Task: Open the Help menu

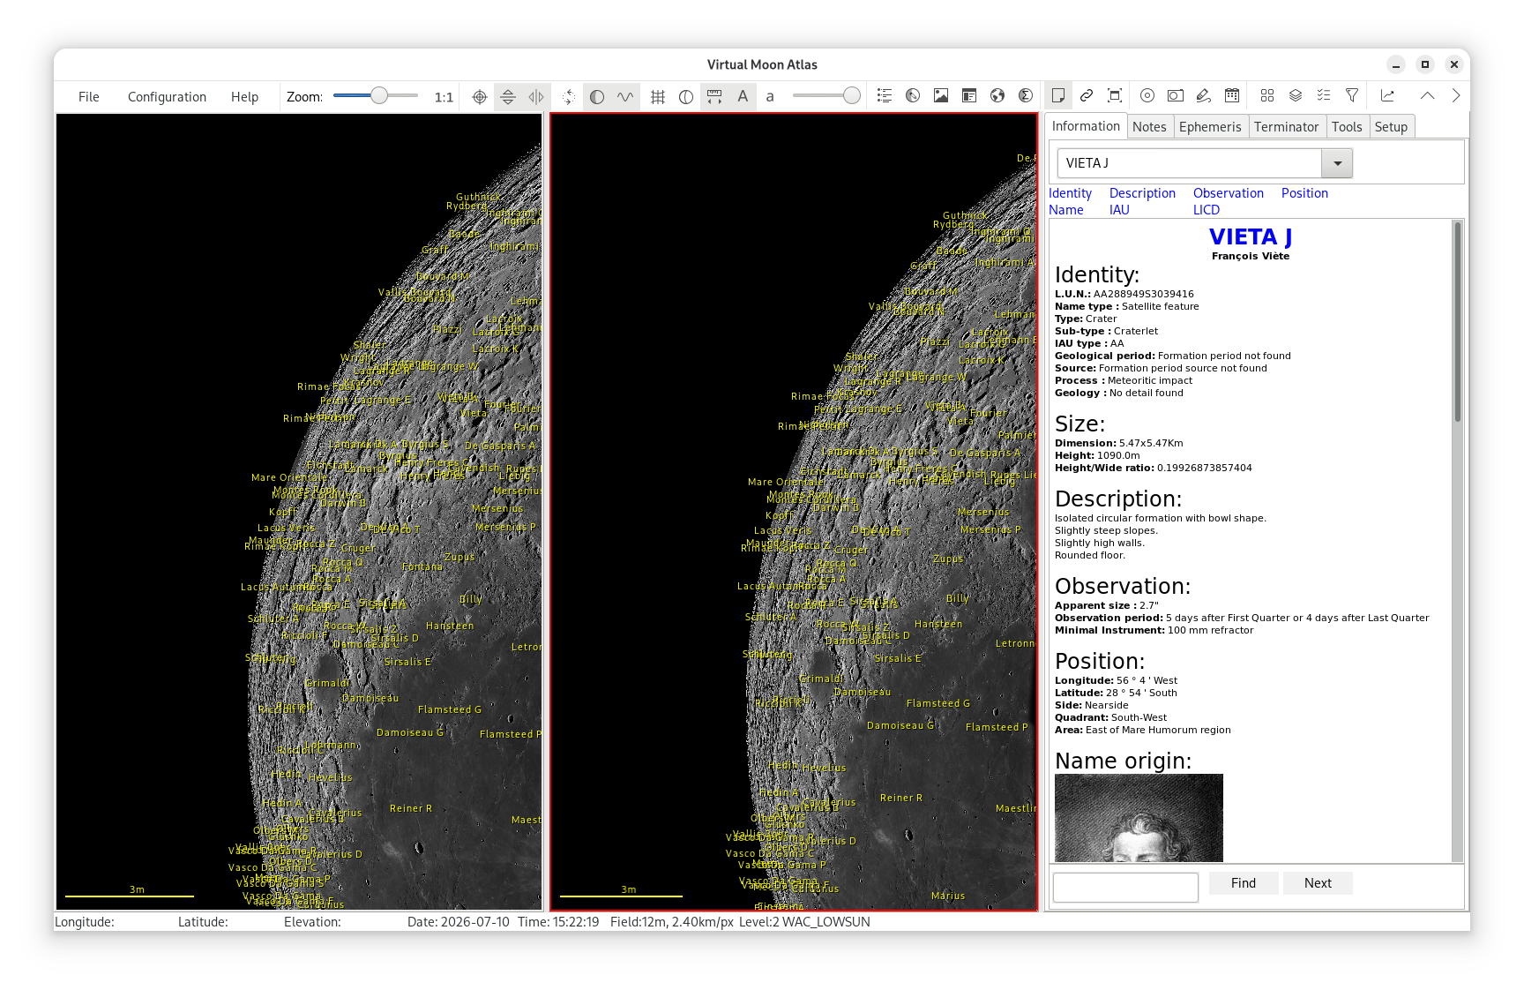Action: 244,97
